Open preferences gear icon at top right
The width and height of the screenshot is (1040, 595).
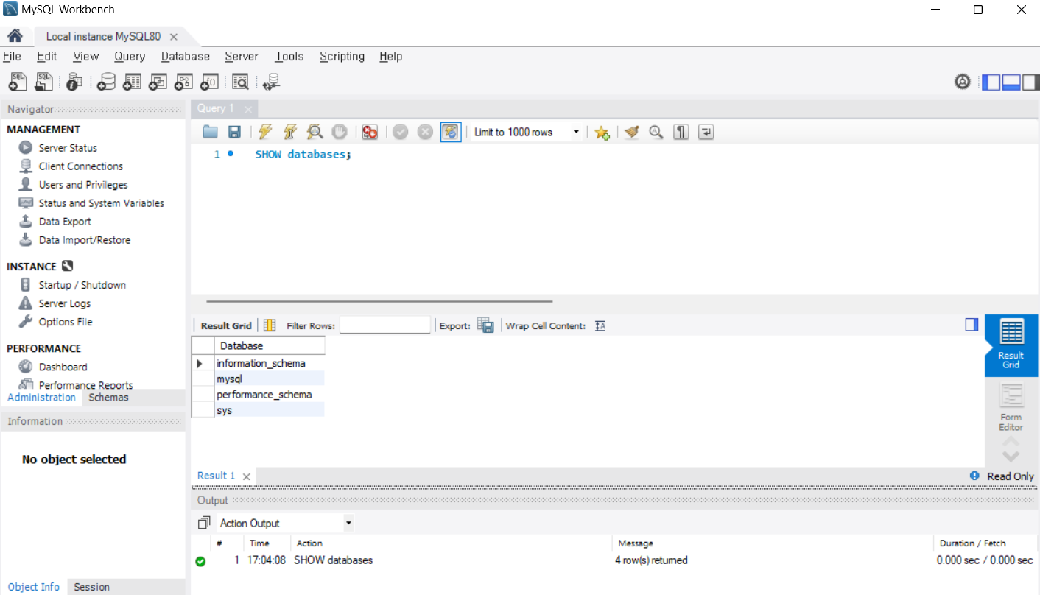963,82
